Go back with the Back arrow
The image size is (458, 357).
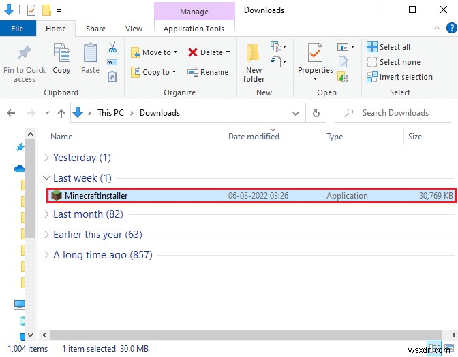11,113
